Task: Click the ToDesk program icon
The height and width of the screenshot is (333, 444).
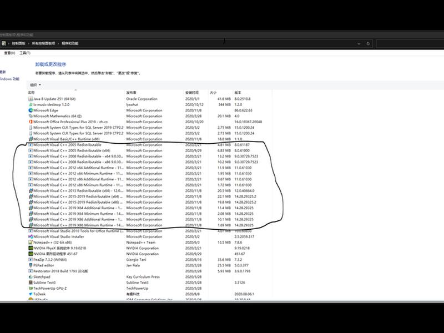Action: pyautogui.click(x=31, y=294)
